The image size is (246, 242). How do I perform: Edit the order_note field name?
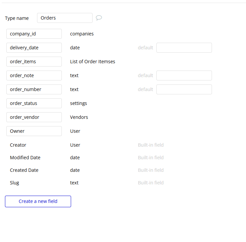pos(34,75)
